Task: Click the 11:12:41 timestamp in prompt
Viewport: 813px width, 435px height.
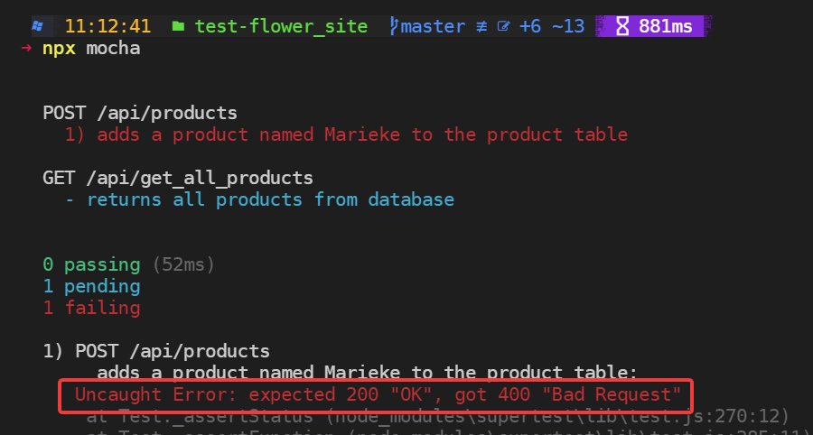Action: coord(107,26)
